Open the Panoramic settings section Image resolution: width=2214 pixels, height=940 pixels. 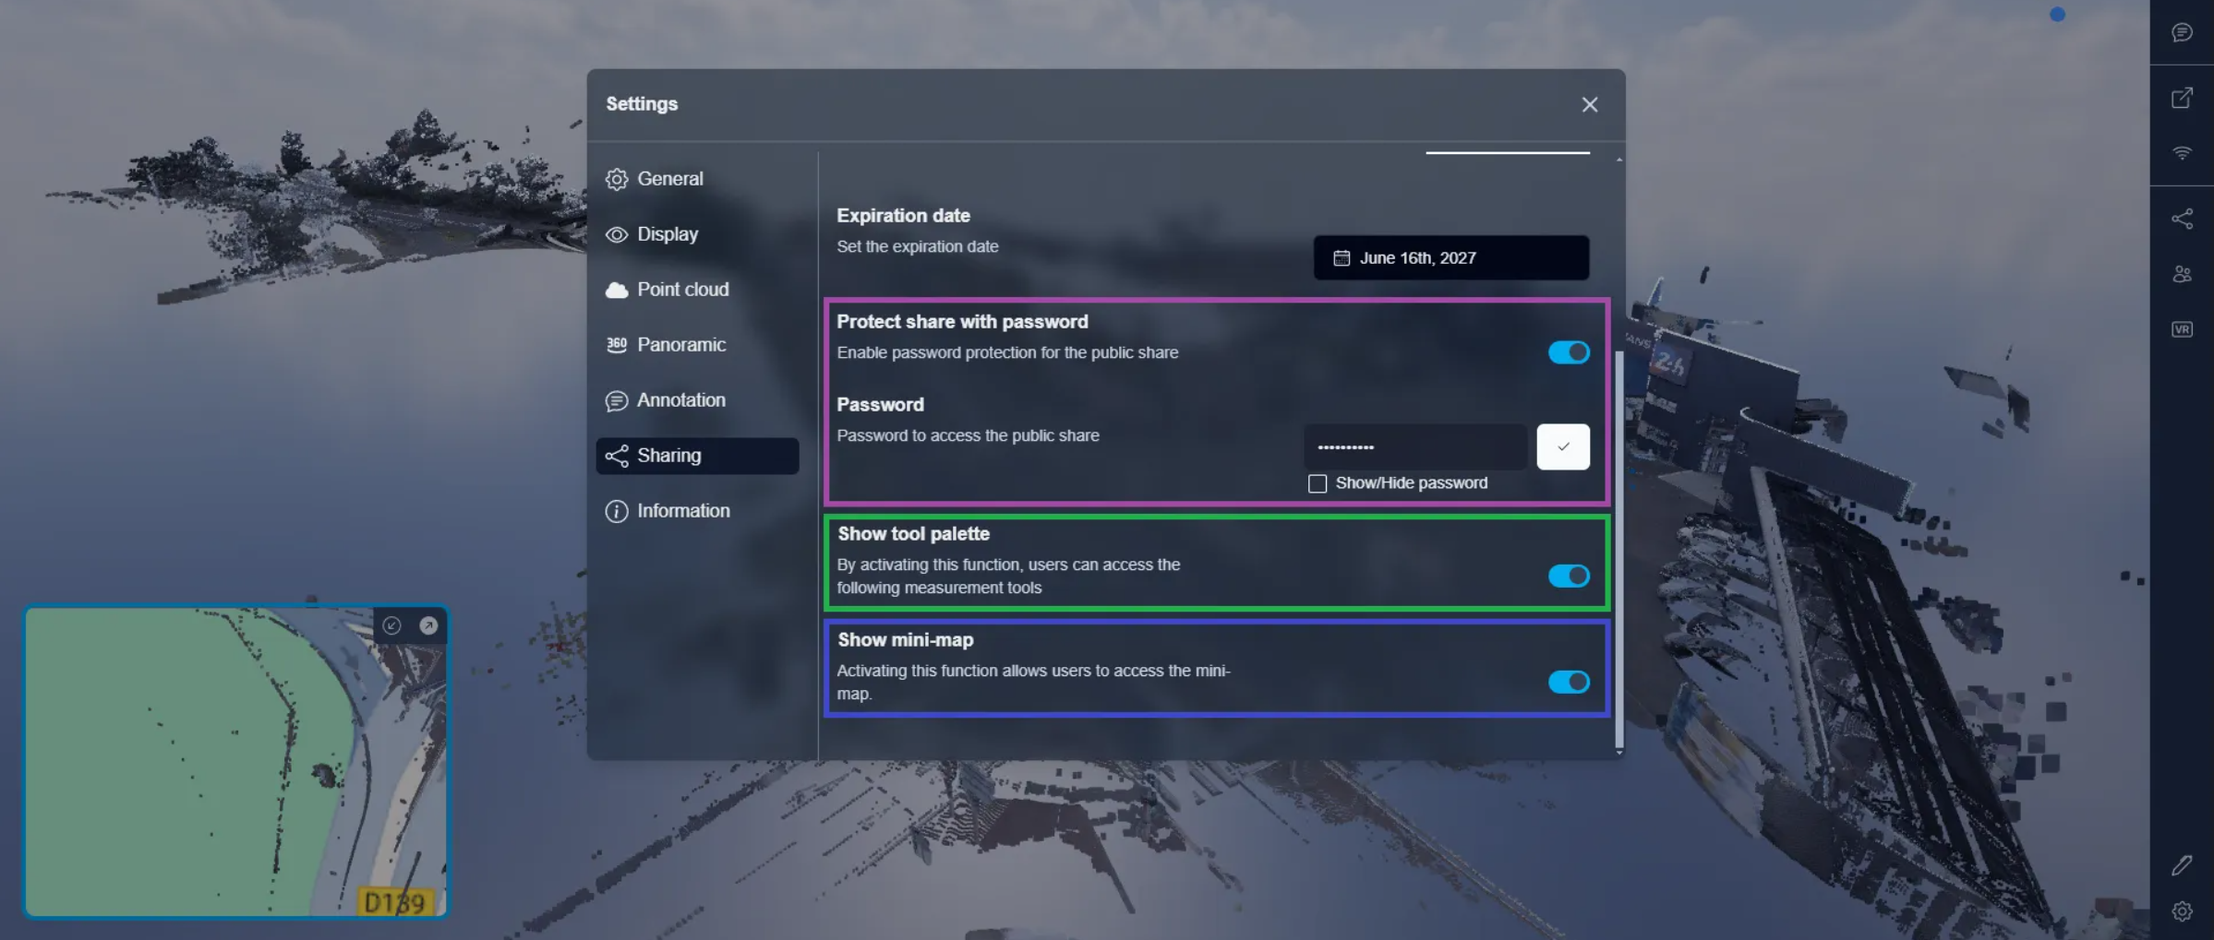pos(680,345)
